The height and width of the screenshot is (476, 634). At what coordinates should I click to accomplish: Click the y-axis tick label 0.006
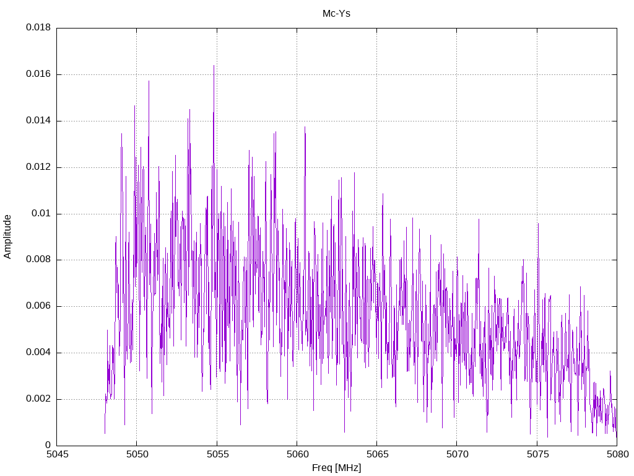pyautogui.click(x=38, y=306)
